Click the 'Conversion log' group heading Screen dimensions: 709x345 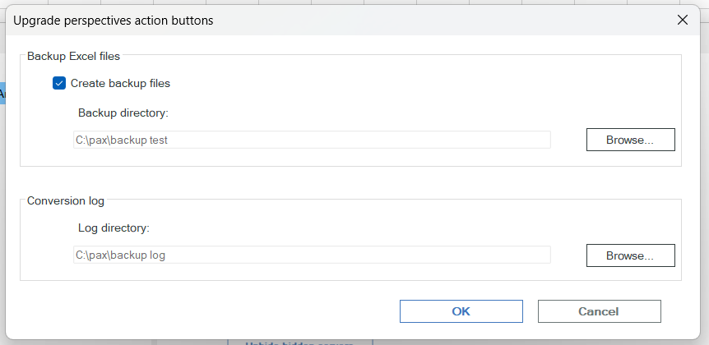[x=66, y=200]
